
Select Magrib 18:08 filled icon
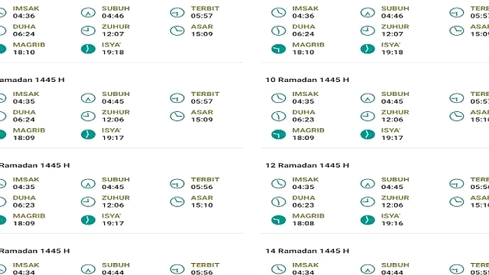[279, 220]
